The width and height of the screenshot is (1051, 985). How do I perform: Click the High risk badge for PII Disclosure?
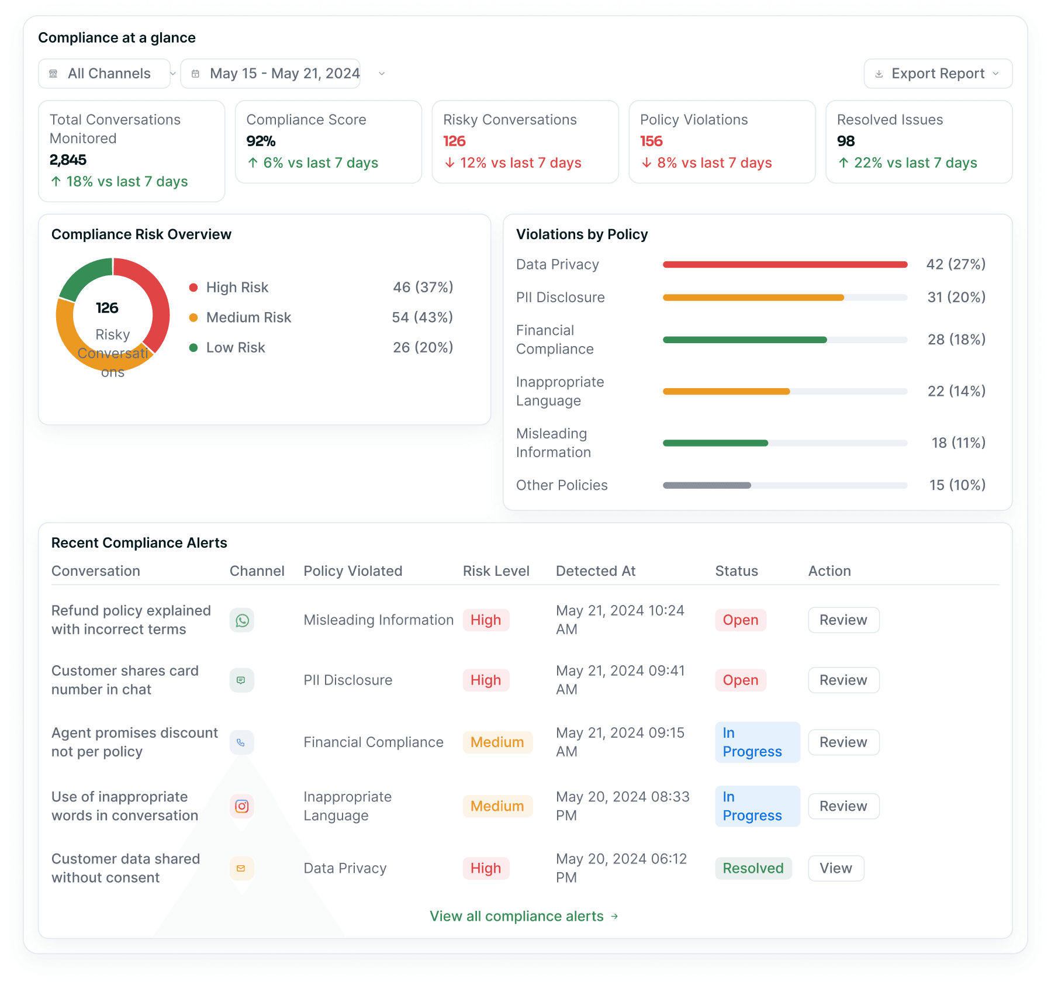click(x=486, y=680)
